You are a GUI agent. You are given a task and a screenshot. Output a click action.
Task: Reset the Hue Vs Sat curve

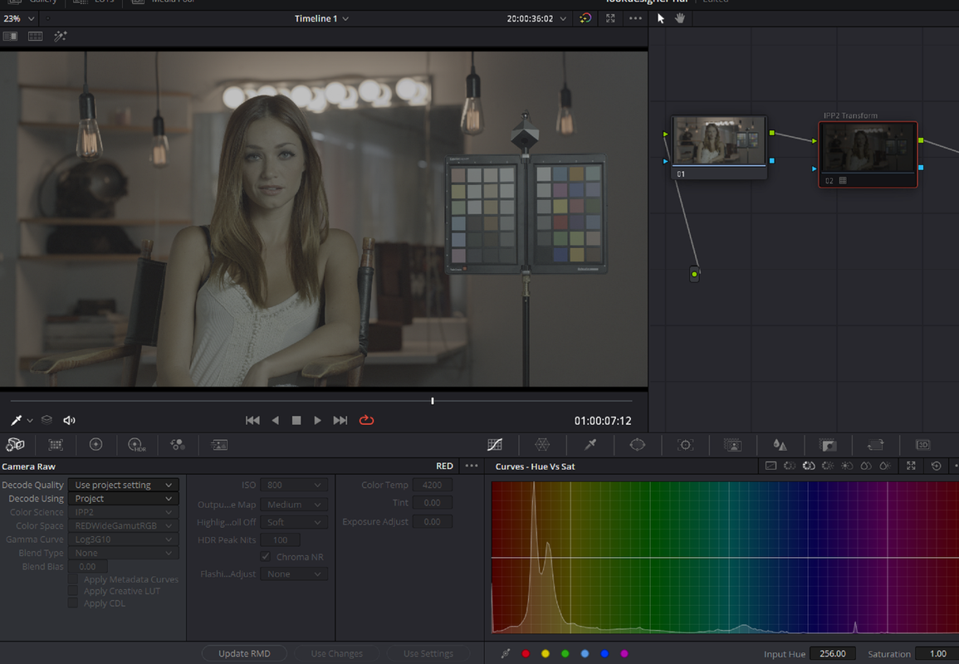(x=936, y=466)
